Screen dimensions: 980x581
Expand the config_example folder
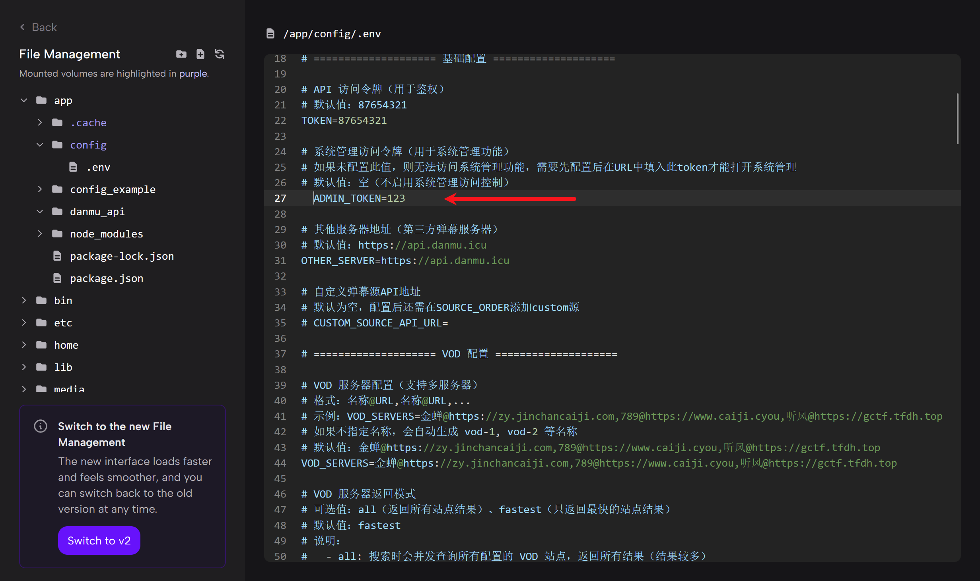pyautogui.click(x=40, y=189)
